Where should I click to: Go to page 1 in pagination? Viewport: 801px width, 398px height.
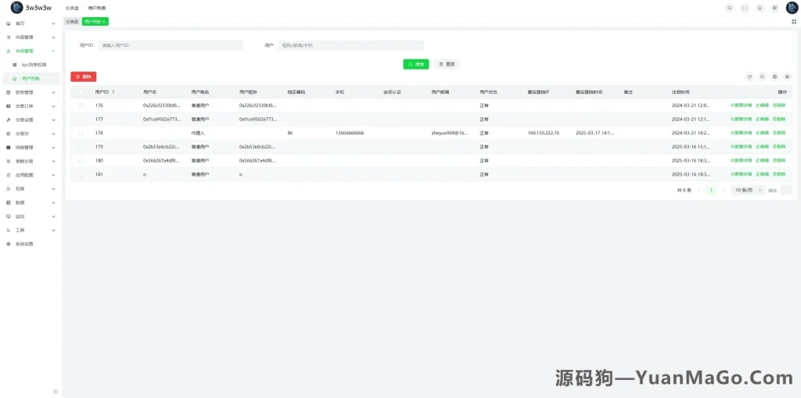coord(711,190)
